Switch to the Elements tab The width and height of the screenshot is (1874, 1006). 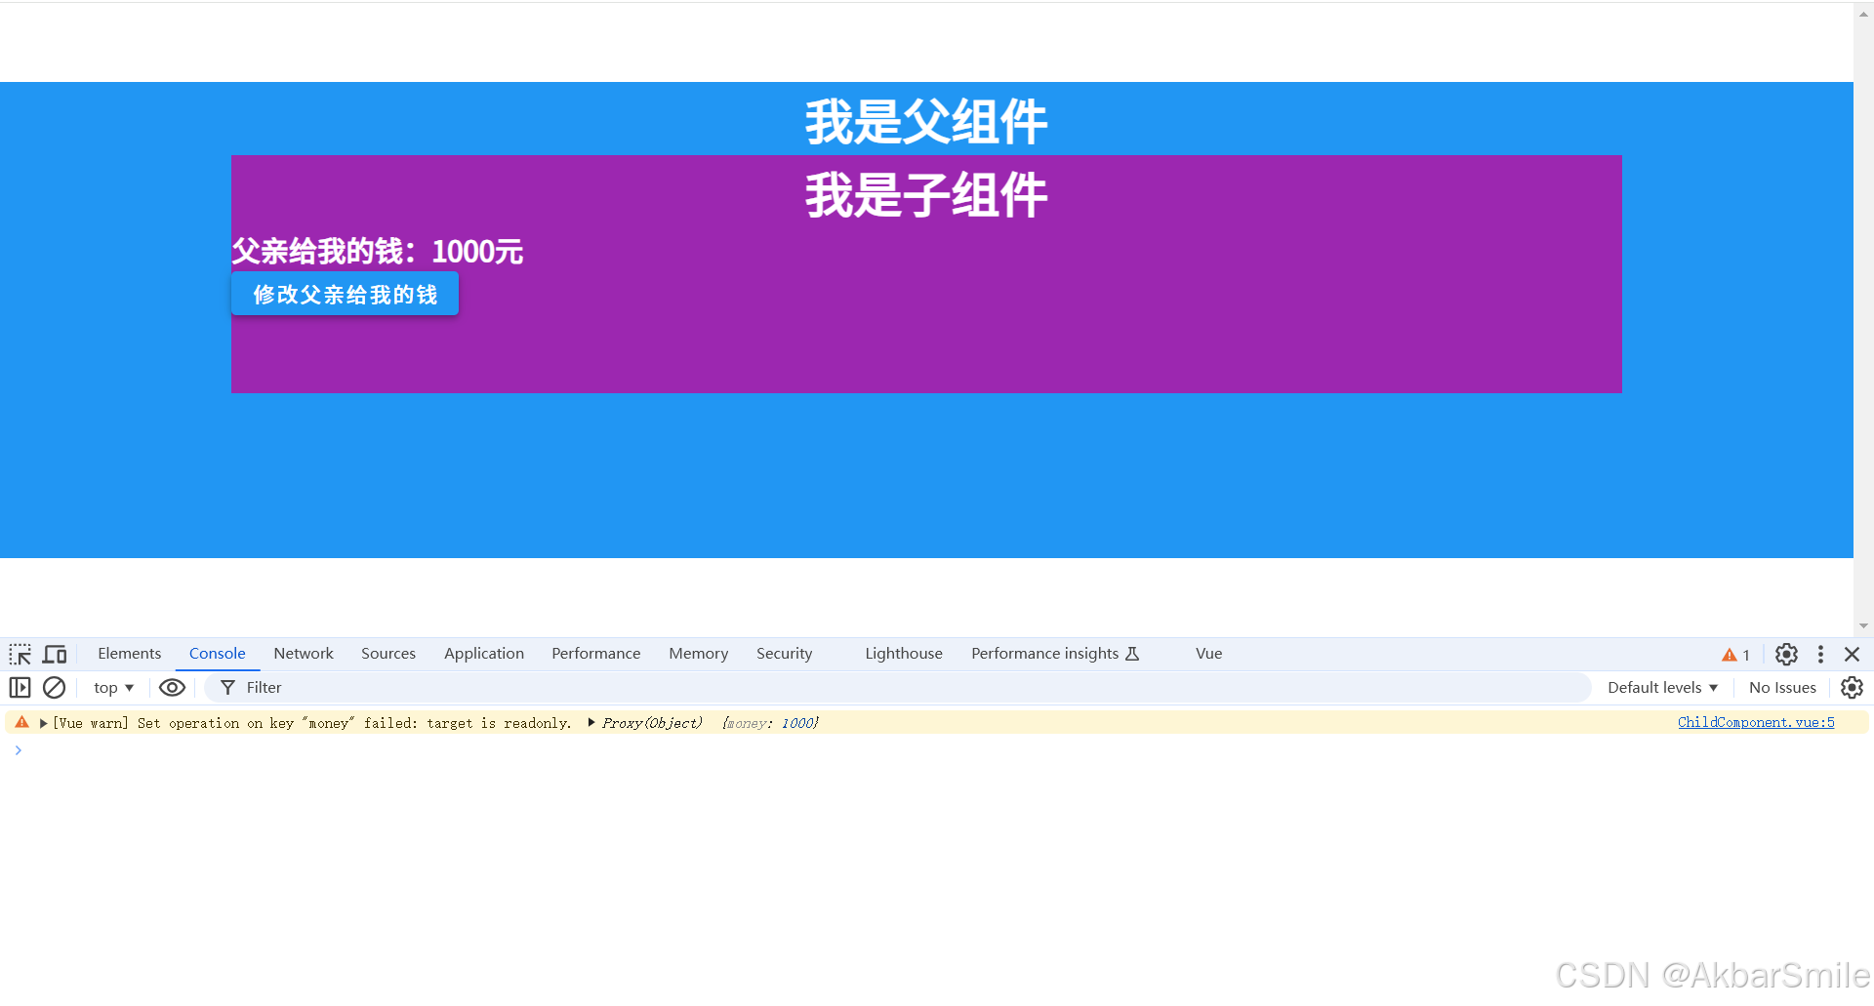pos(130,654)
